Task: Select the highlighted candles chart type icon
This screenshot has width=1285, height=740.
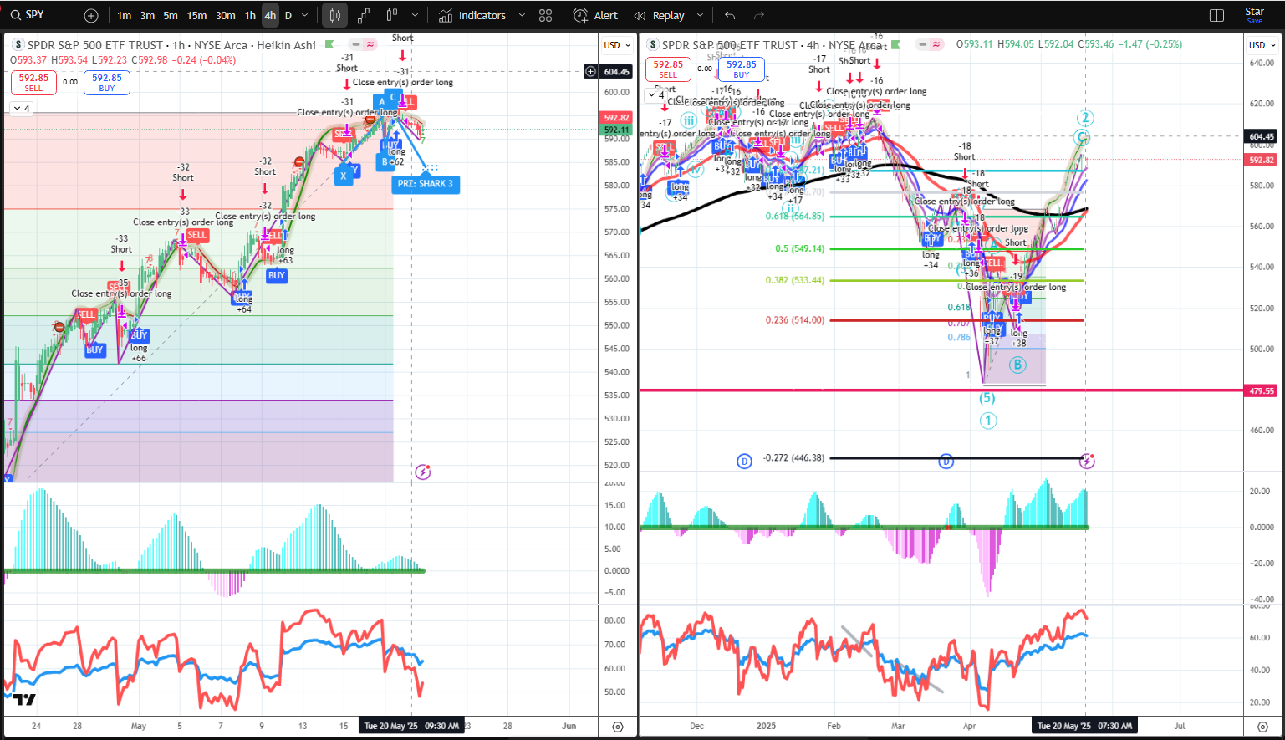Action: (x=335, y=15)
